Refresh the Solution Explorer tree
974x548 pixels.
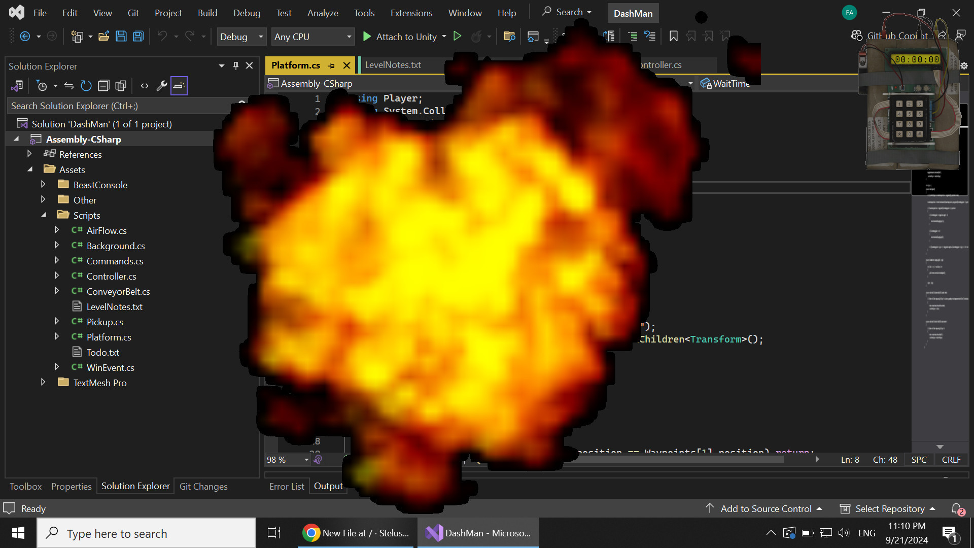click(x=86, y=86)
